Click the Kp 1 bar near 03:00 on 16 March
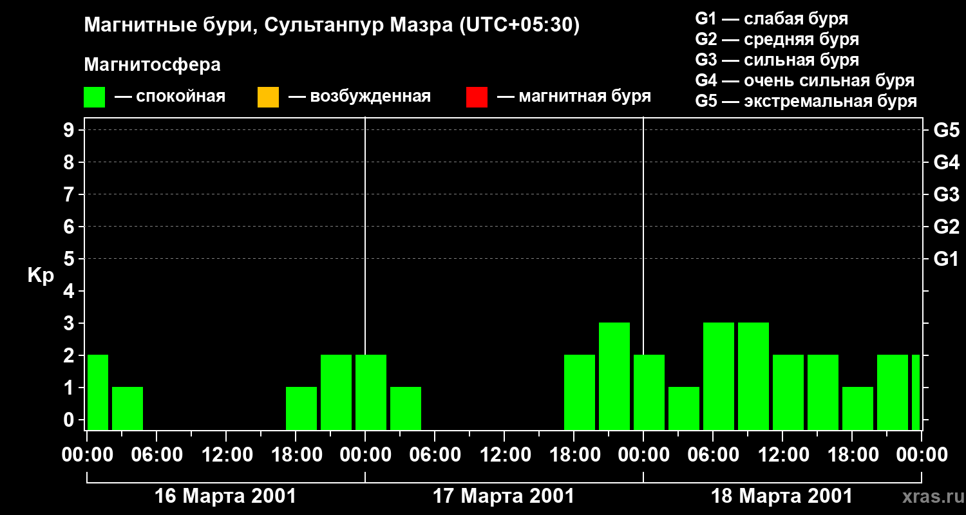Viewport: 966px width, 515px height. click(128, 408)
